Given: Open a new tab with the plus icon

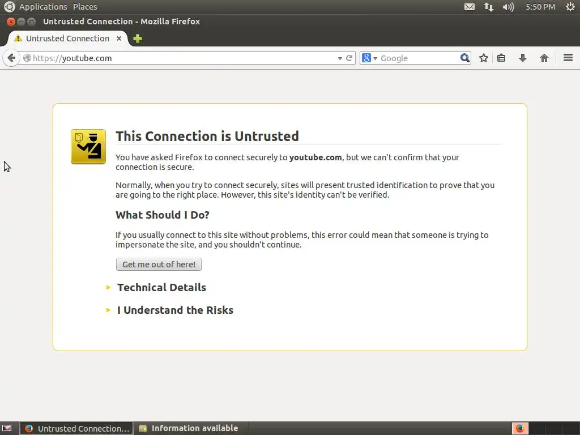Looking at the screenshot, I should pos(138,39).
